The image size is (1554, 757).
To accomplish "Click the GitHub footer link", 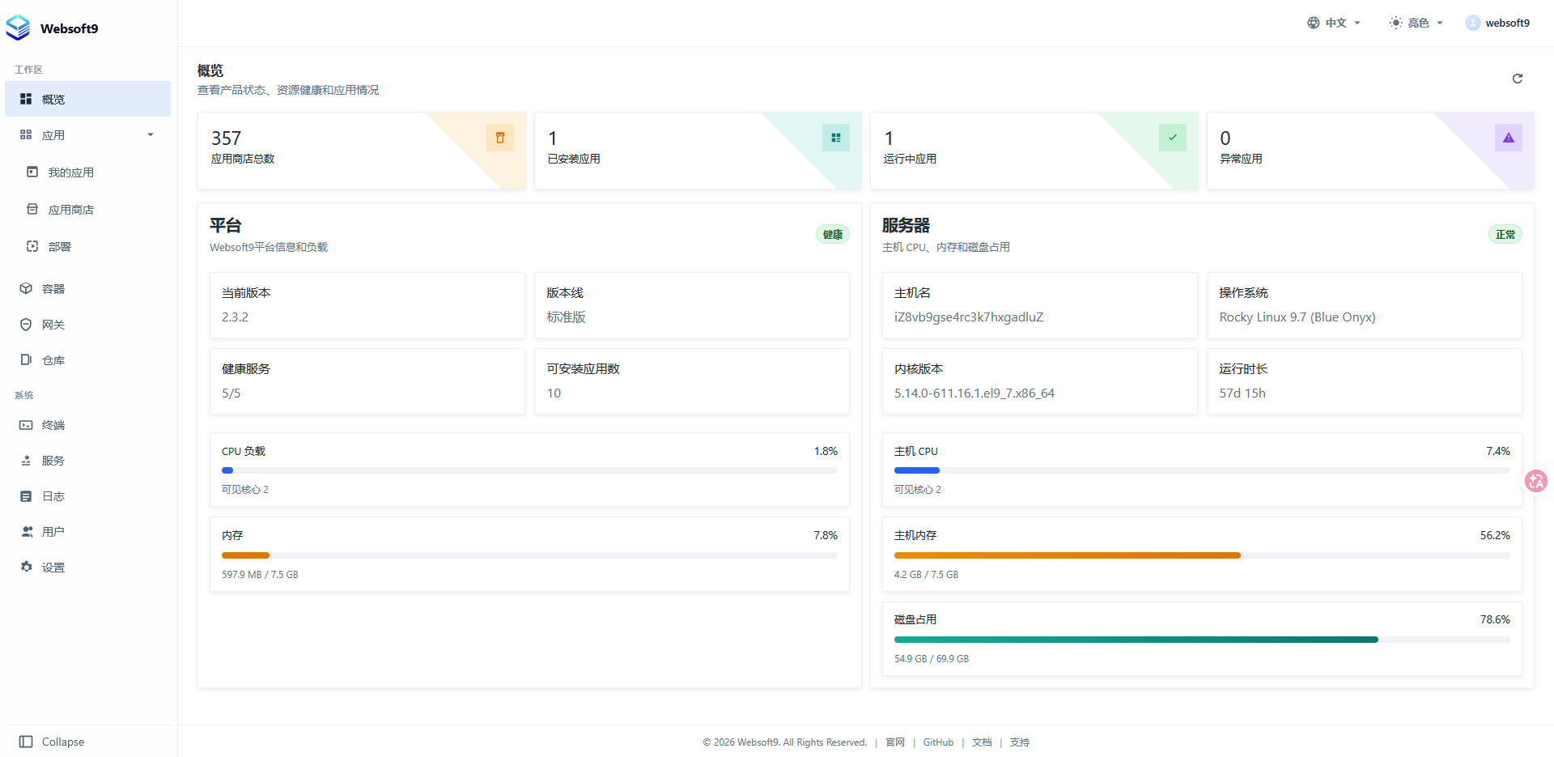I will pos(938,742).
